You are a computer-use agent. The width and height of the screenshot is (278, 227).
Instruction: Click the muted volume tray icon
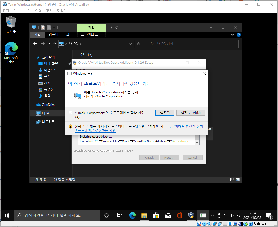click(x=232, y=215)
